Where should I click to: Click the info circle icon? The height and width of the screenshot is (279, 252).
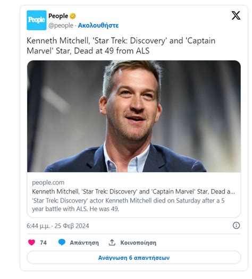pyautogui.click(x=236, y=225)
